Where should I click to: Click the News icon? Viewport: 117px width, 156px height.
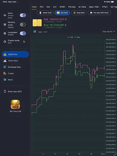tap(5, 80)
